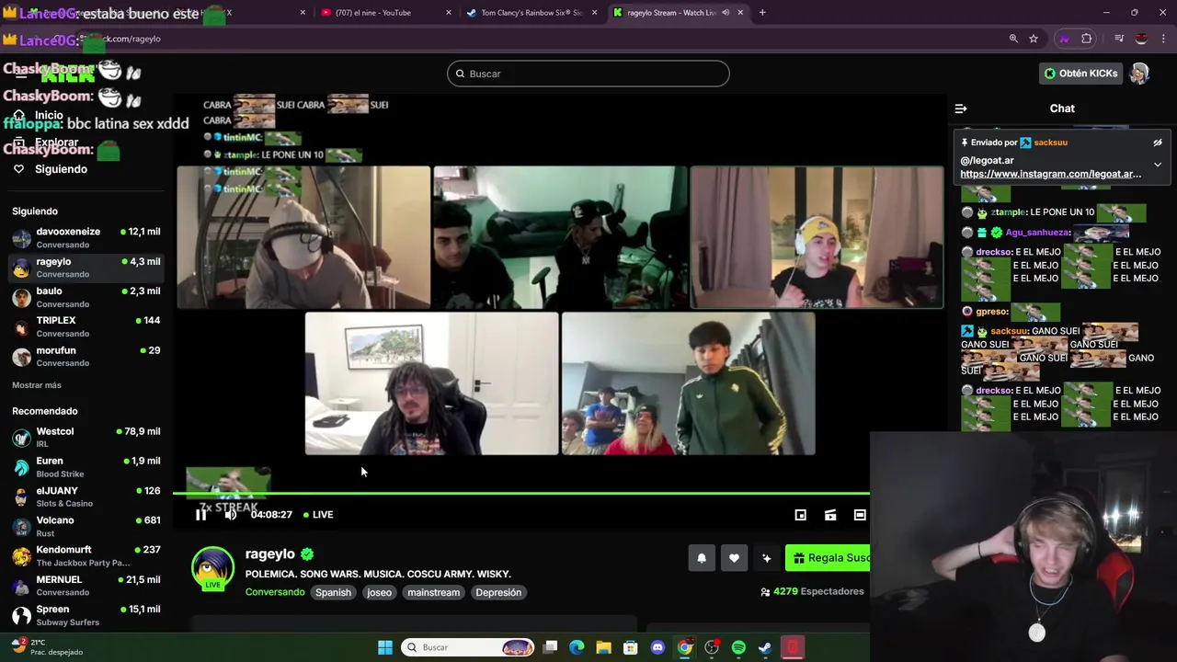This screenshot has width=1177, height=662.
Task: Click rageylo's LIVE avatar
Action: tap(212, 568)
